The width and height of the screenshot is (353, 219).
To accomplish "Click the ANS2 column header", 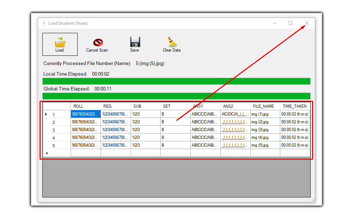I will click(x=235, y=106).
